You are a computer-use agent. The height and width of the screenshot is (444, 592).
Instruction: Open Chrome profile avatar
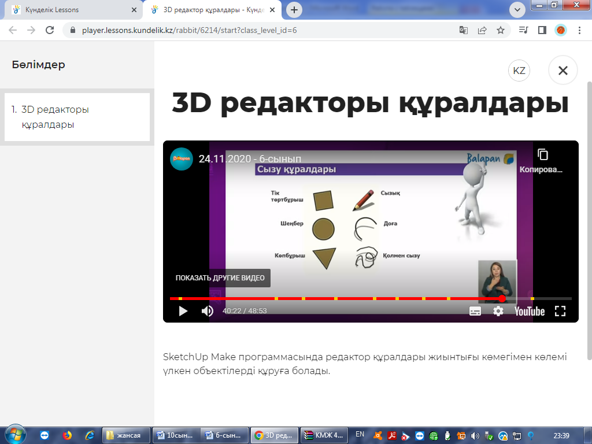click(x=561, y=30)
